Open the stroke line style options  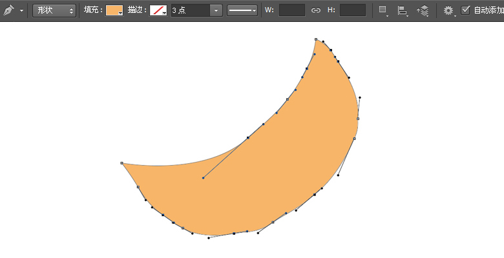(242, 10)
